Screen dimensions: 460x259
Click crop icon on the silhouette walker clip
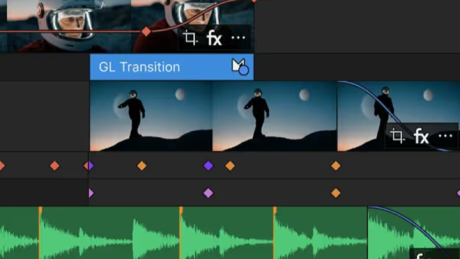coord(397,136)
